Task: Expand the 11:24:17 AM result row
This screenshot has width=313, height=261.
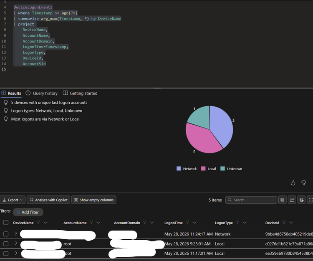Action: click(16, 233)
